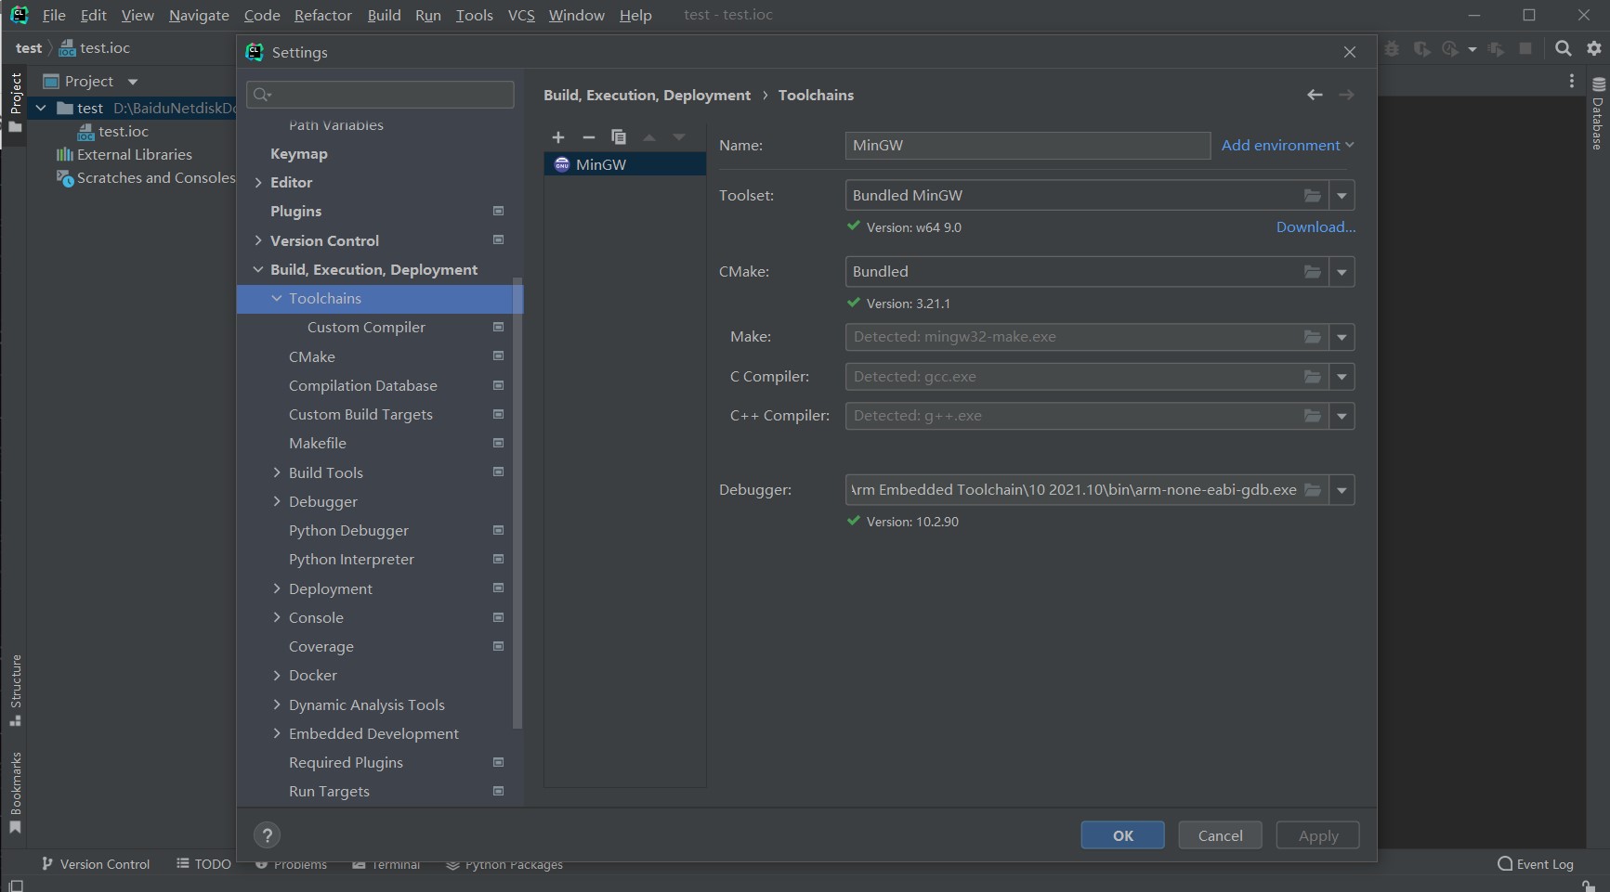
Task: Open the TODO tool window
Action: coord(203,864)
